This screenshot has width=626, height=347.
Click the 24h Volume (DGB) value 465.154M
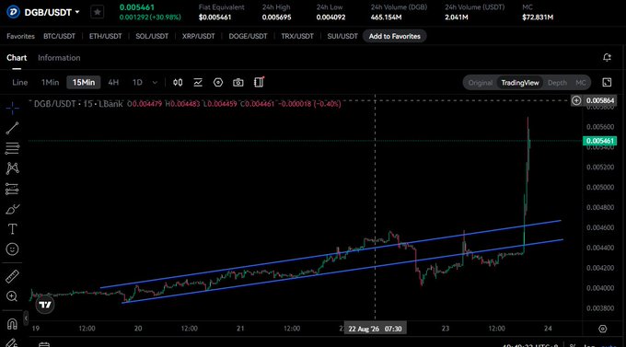pyautogui.click(x=386, y=17)
